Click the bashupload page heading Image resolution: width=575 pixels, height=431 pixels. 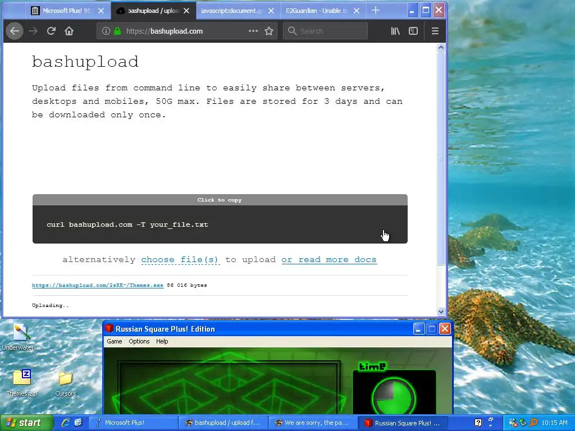click(85, 62)
